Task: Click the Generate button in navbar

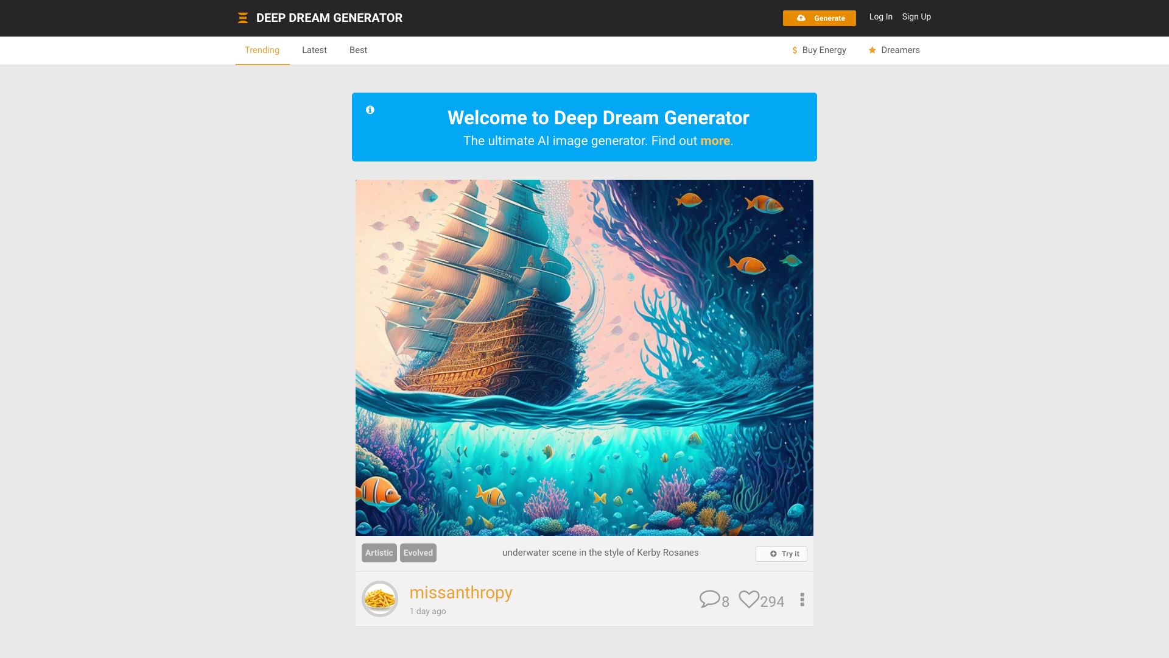Action: [819, 18]
